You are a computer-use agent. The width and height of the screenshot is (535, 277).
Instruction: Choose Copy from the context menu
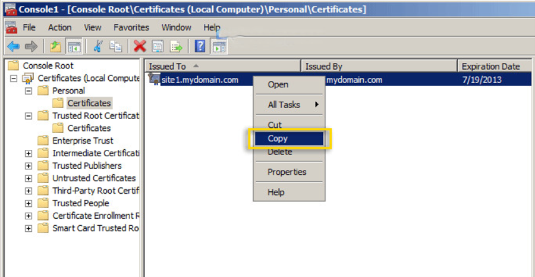point(289,138)
